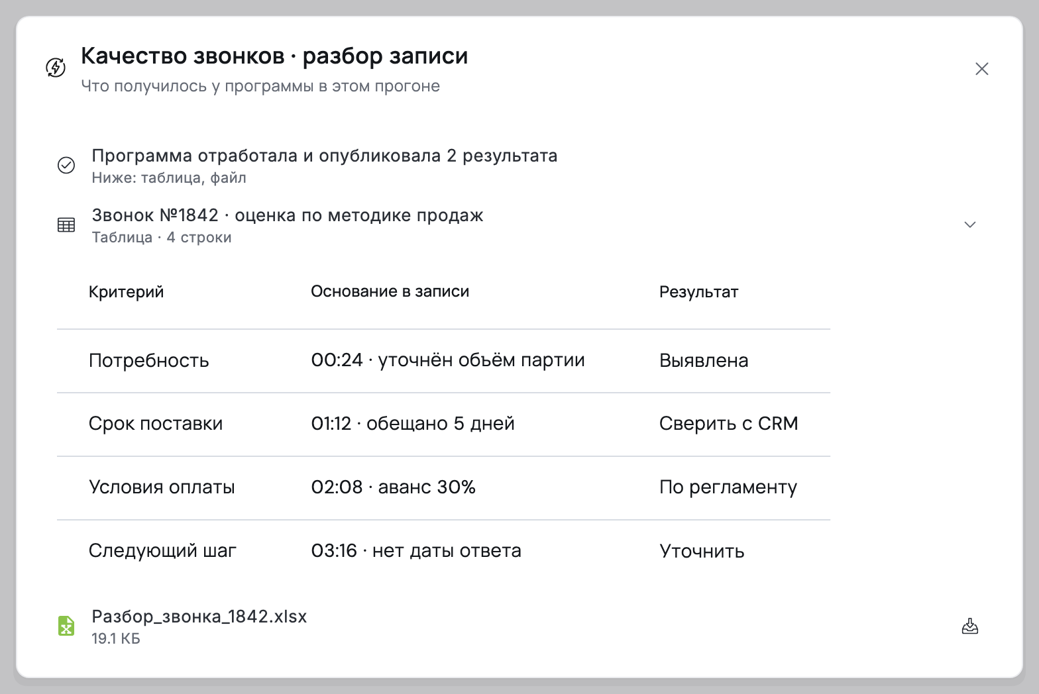This screenshot has height=694, width=1039.
Task: Click the lightning refresh icon by the title
Action: pos(56,68)
